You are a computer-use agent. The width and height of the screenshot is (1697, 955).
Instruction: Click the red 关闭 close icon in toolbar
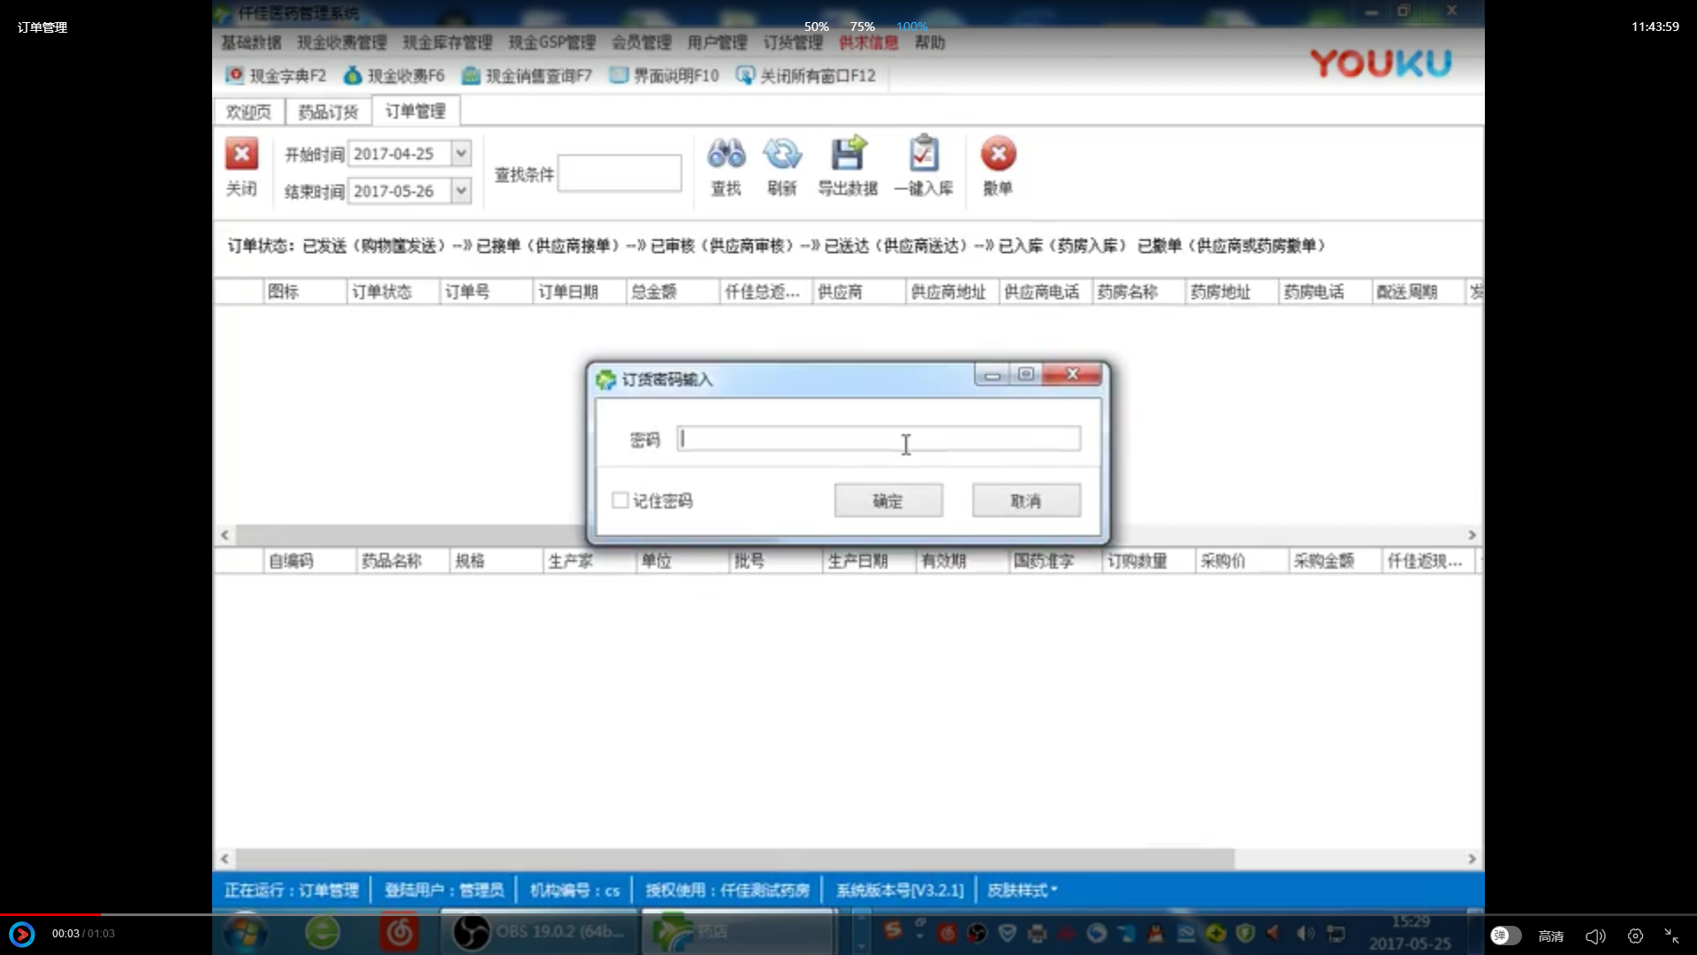pos(241,154)
